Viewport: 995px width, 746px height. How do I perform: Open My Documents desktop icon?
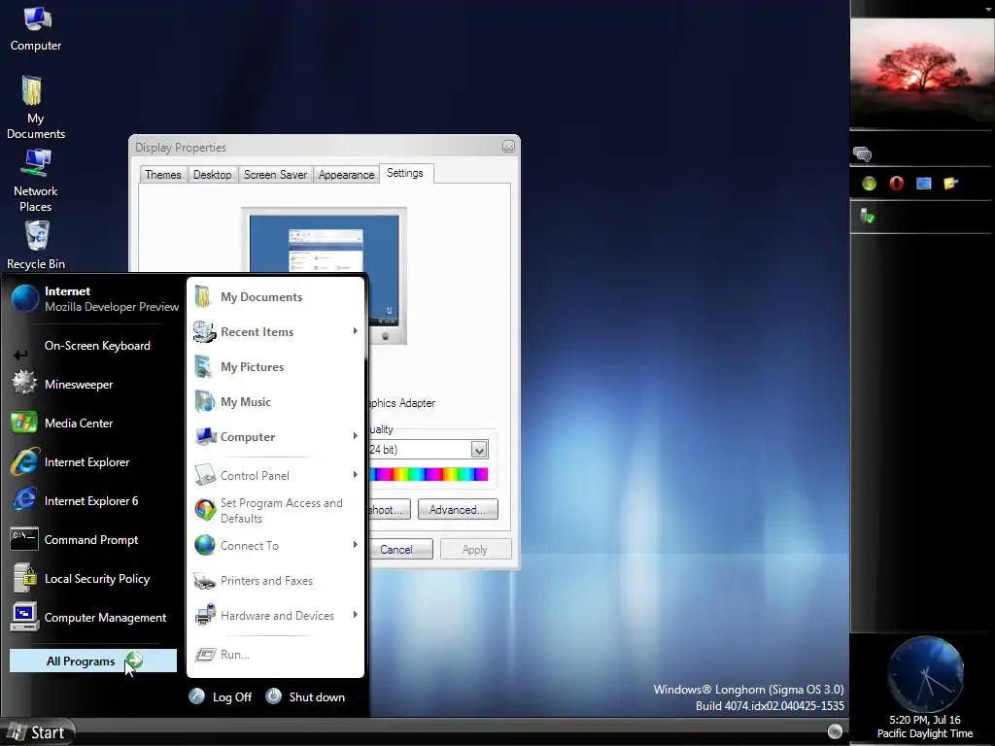(36, 107)
